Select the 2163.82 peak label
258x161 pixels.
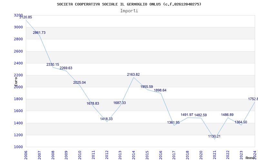(133, 75)
